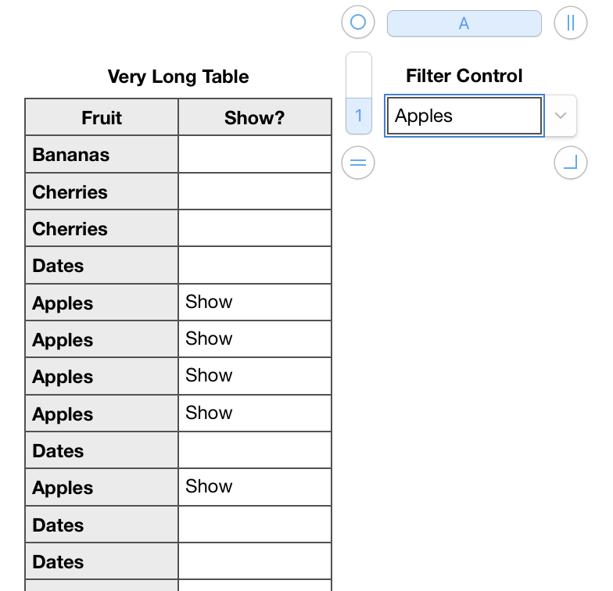This screenshot has width=613, height=591.
Task: Click the circular table select handle
Action: (x=358, y=23)
